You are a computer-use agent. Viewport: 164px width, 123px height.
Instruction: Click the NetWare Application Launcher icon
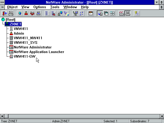[x=11, y=52]
